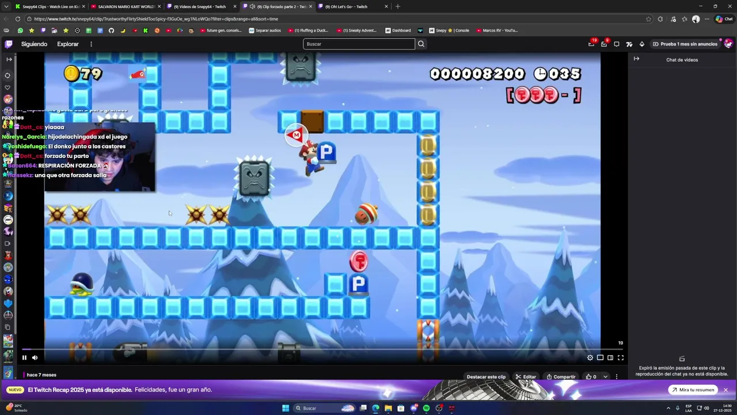The width and height of the screenshot is (737, 415).
Task: Click Prueba 1 mes sin anuncios
Action: pos(685,44)
